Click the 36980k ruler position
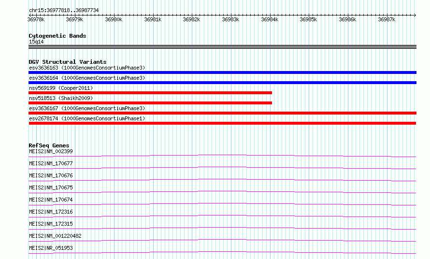Image resolution: width=430 pixels, height=259 pixels. coord(114,19)
